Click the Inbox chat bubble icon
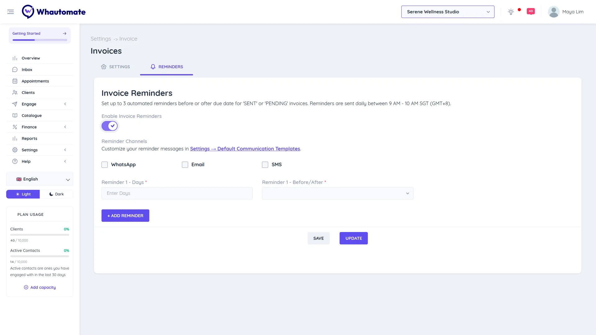The height and width of the screenshot is (335, 596). 15,69
